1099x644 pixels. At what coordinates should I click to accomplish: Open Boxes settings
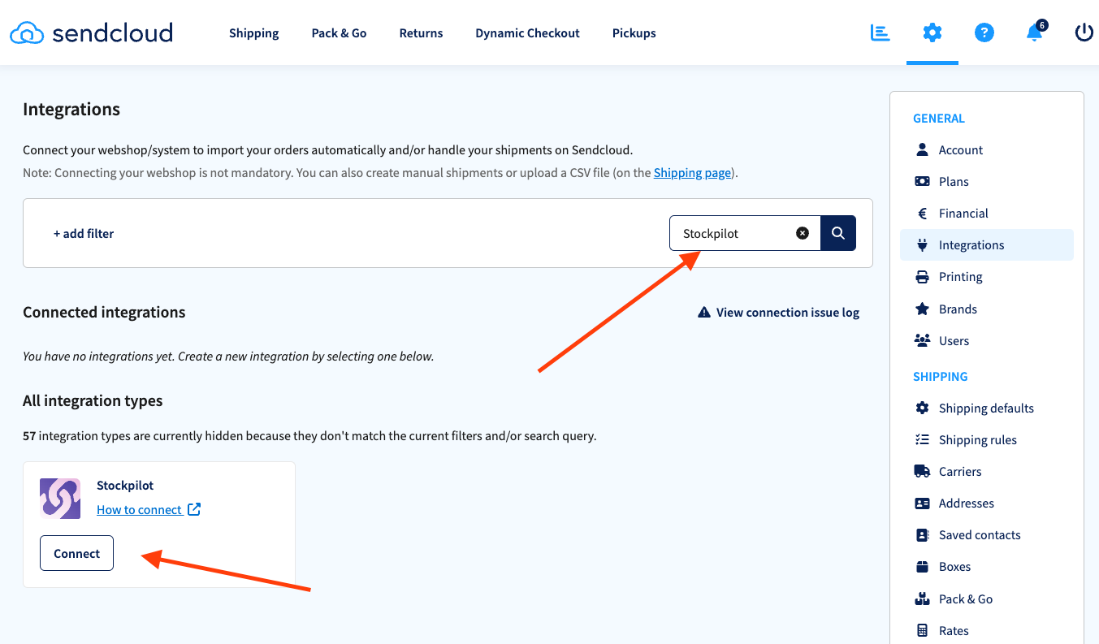[x=987, y=567]
